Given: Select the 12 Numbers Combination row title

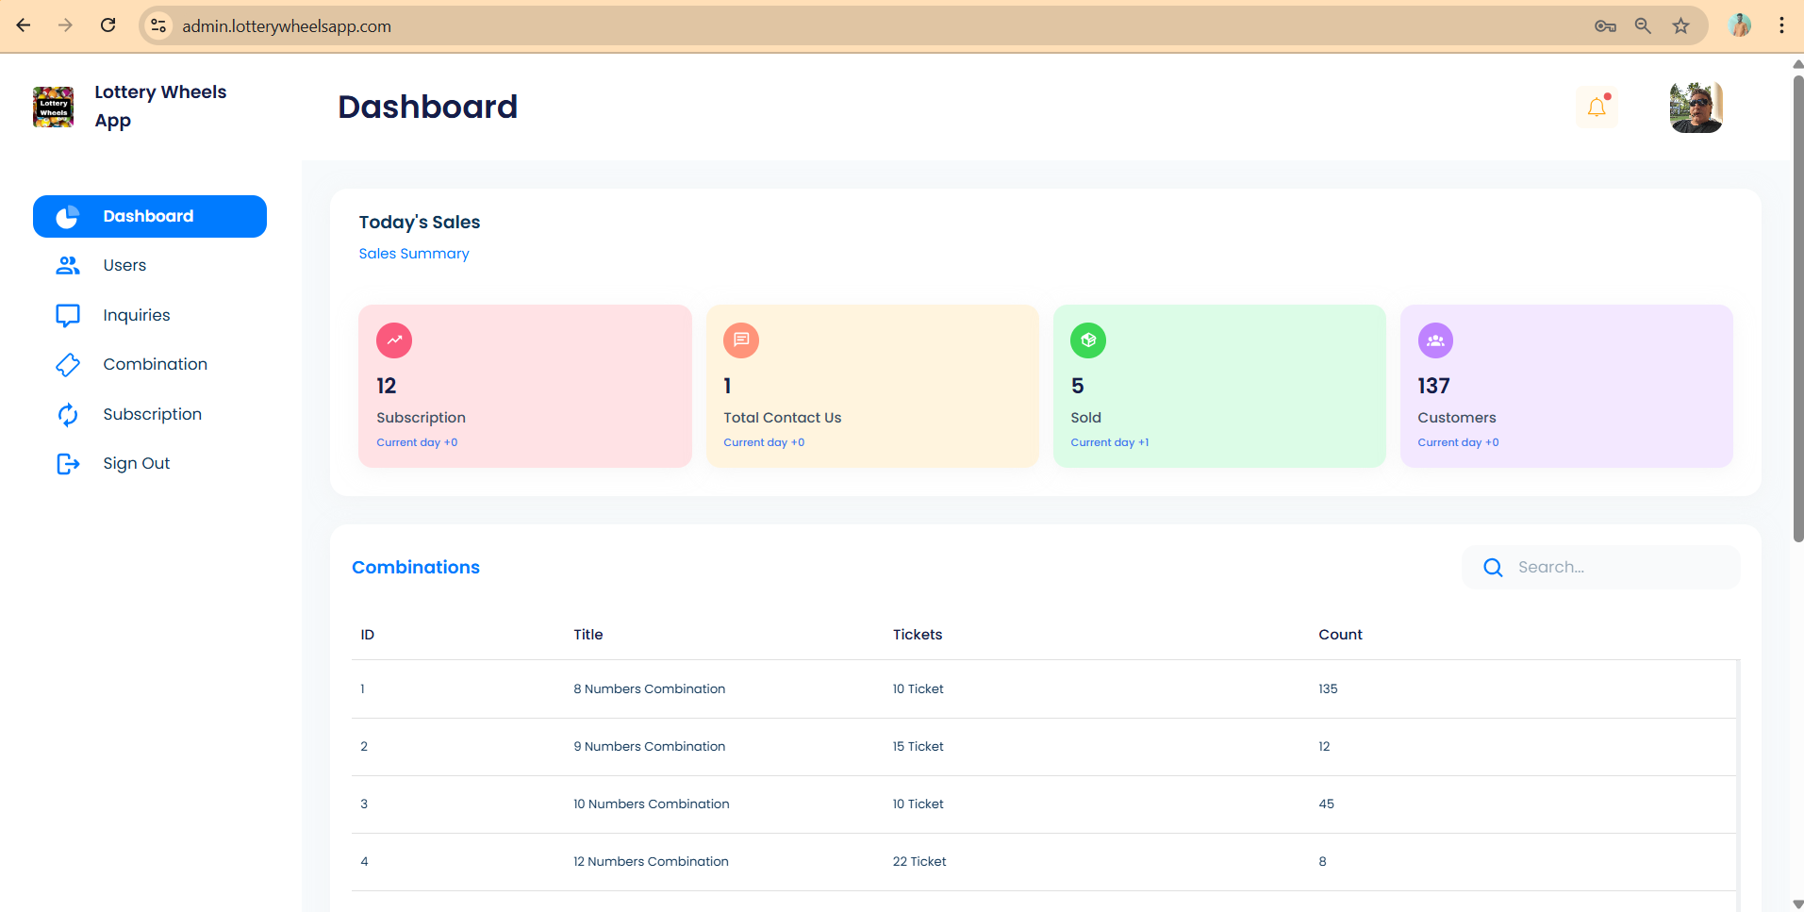Looking at the screenshot, I should tap(651, 862).
